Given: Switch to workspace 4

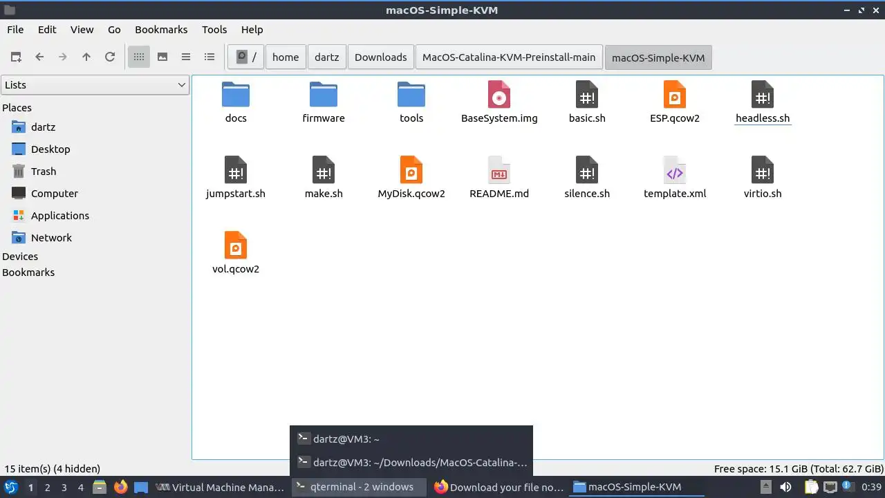Looking at the screenshot, I should click(x=81, y=488).
